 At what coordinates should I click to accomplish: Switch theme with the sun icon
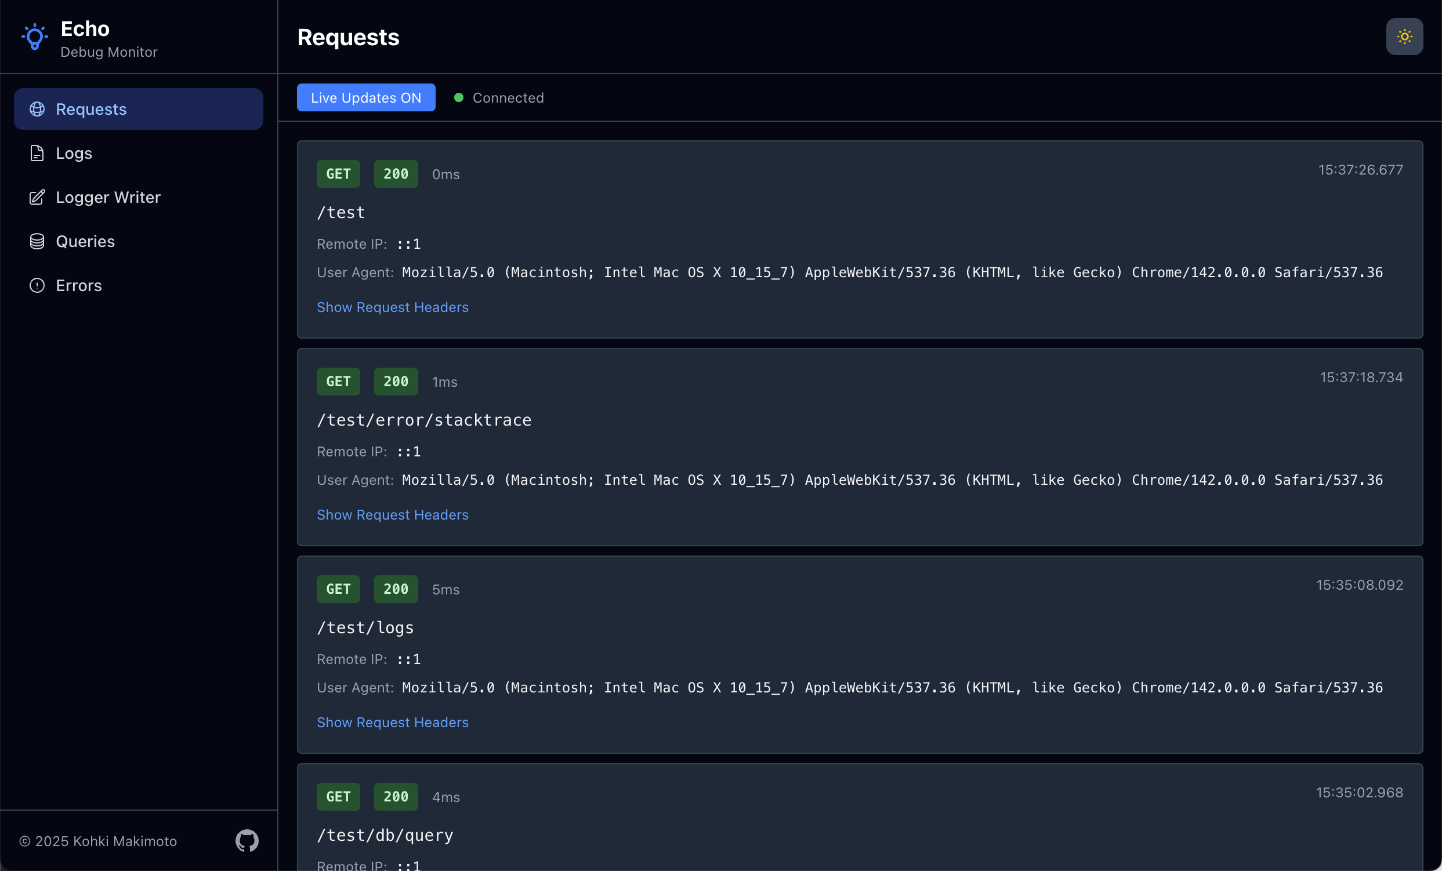pyautogui.click(x=1404, y=37)
